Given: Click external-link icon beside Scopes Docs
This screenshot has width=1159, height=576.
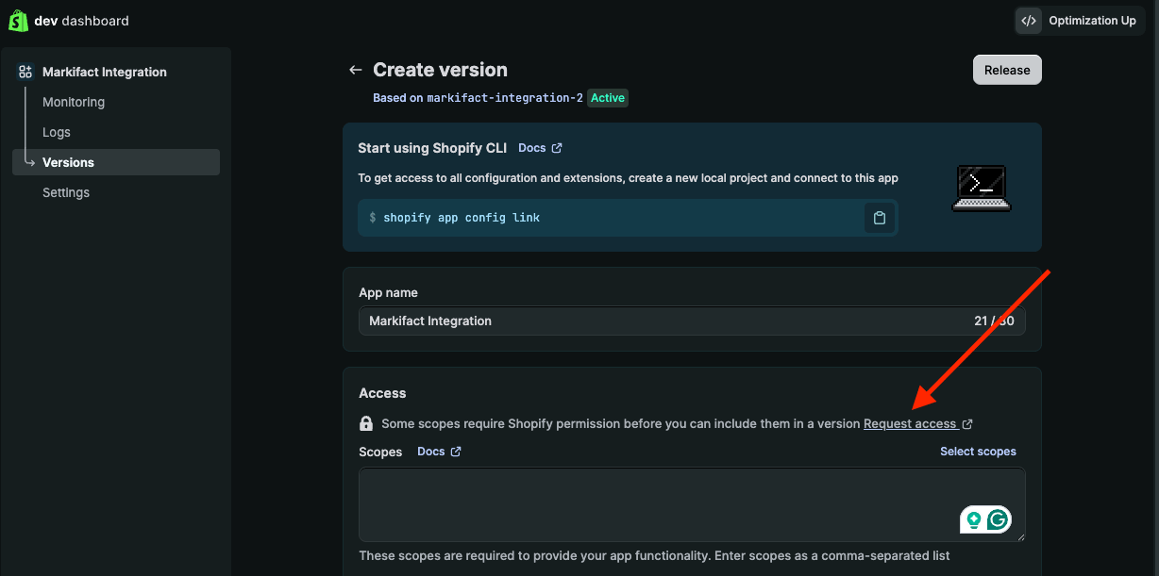Looking at the screenshot, I should pyautogui.click(x=456, y=452).
